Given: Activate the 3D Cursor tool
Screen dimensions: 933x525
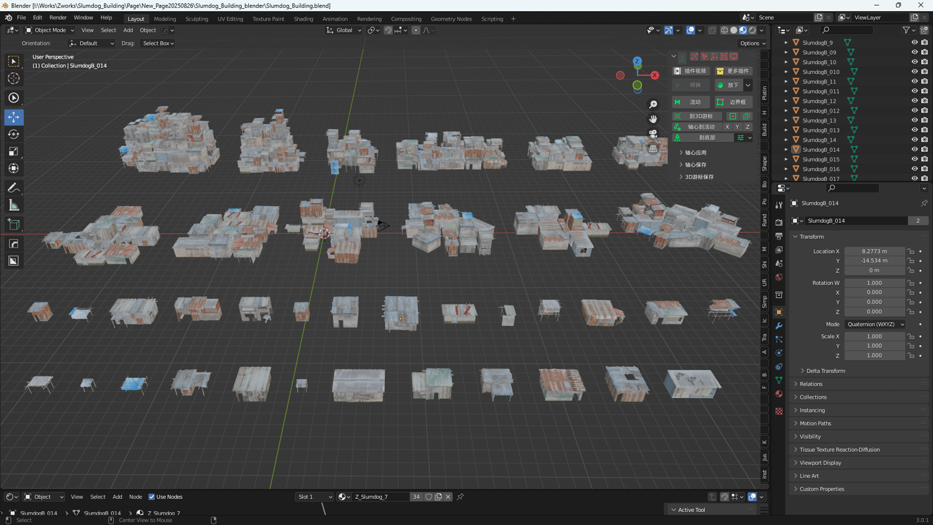Looking at the screenshot, I should [x=14, y=78].
